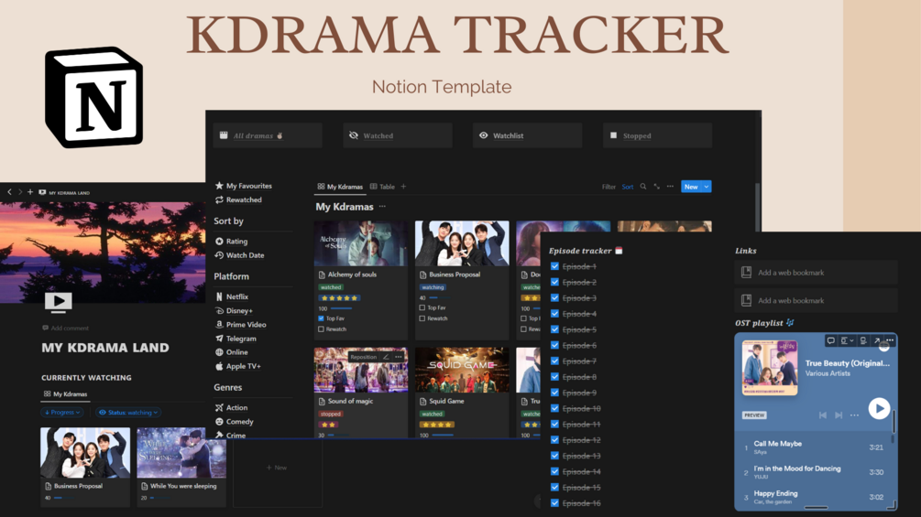Toggle Rewatch on Alchemy of souls

(x=321, y=329)
